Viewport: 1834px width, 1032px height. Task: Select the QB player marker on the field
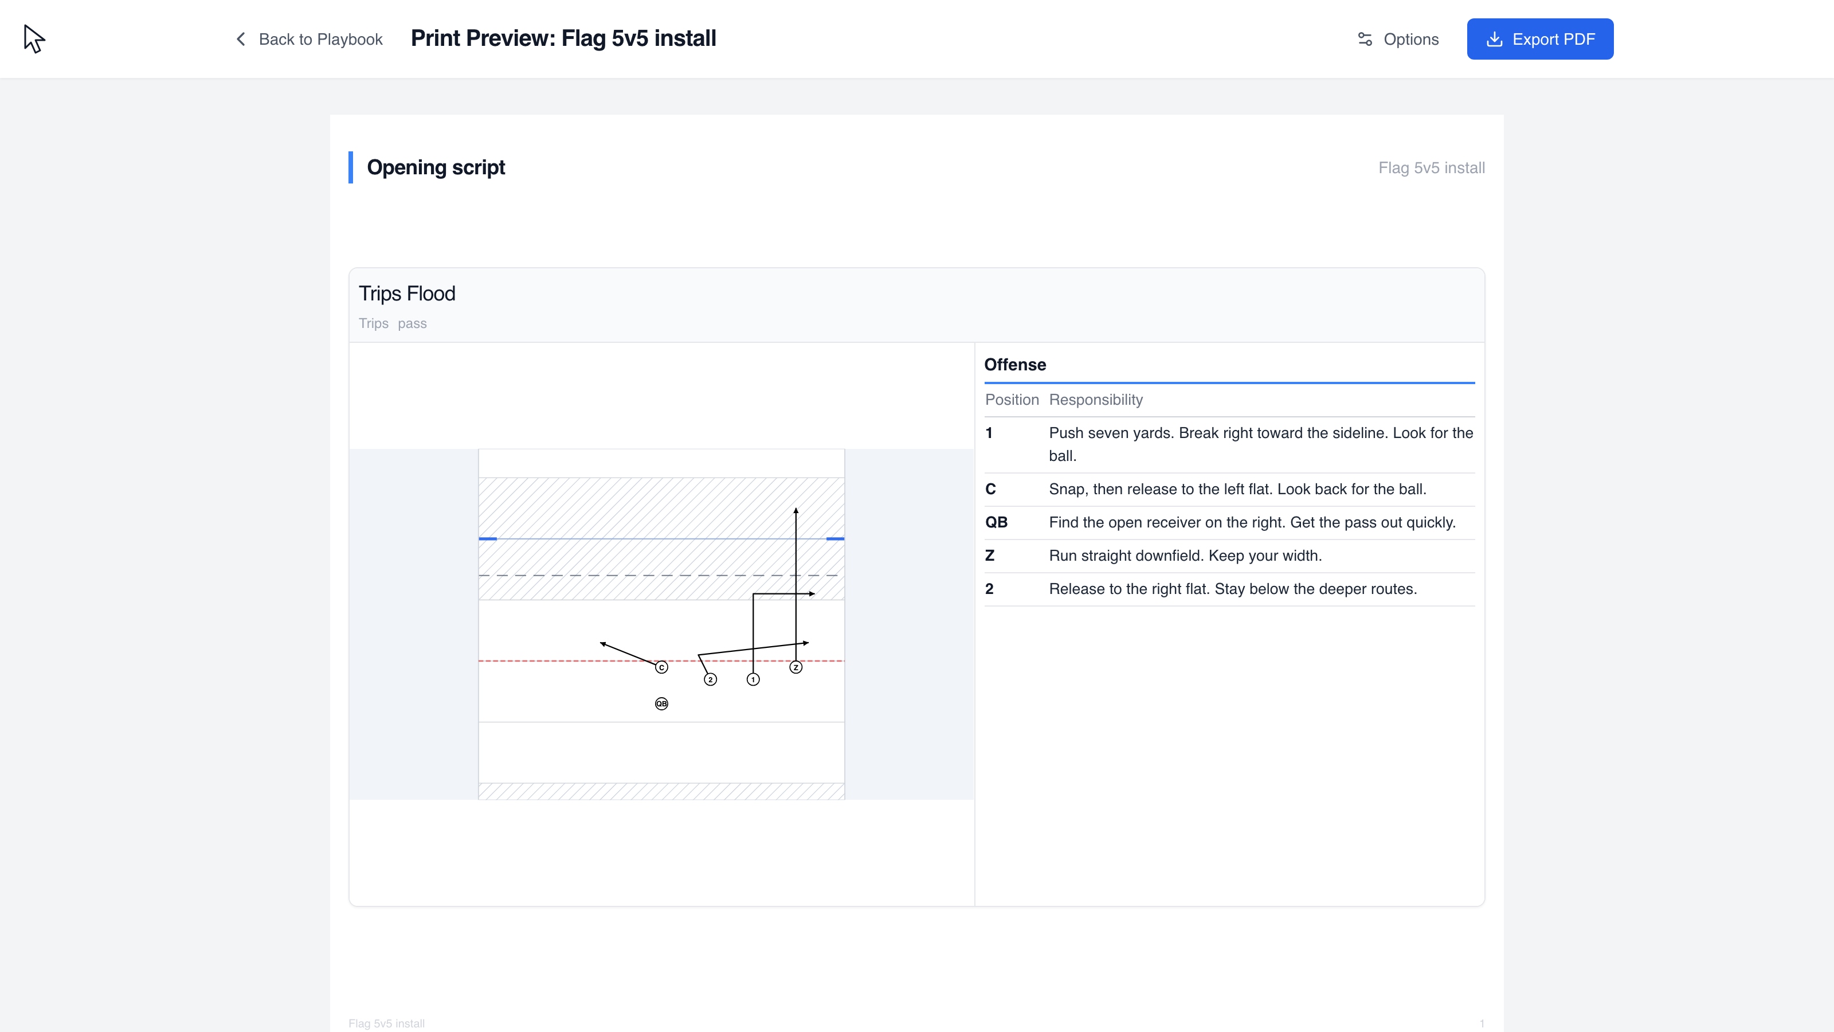[661, 703]
